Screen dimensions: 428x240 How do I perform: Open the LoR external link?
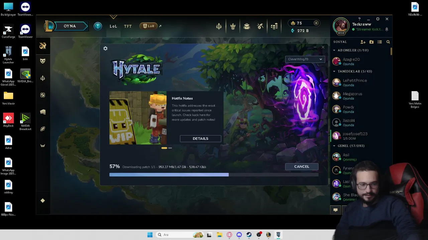[x=150, y=26]
